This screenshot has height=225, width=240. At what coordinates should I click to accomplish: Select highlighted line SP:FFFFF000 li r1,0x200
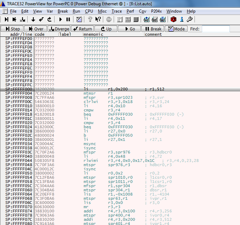(120, 89)
